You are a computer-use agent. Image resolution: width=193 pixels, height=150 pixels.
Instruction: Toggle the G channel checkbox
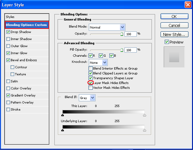click(101, 56)
